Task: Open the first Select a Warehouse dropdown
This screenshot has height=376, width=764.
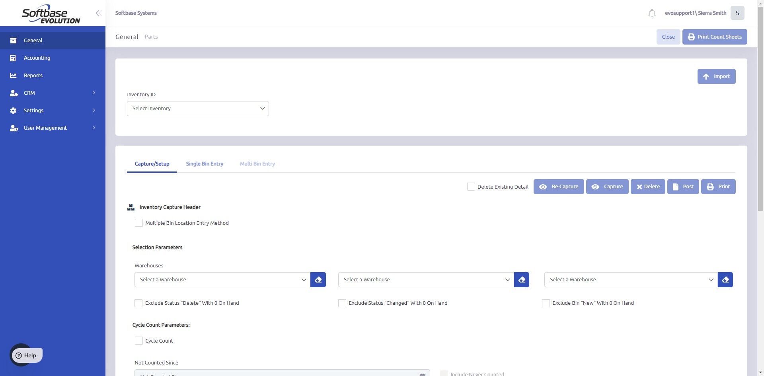Action: [222, 280]
